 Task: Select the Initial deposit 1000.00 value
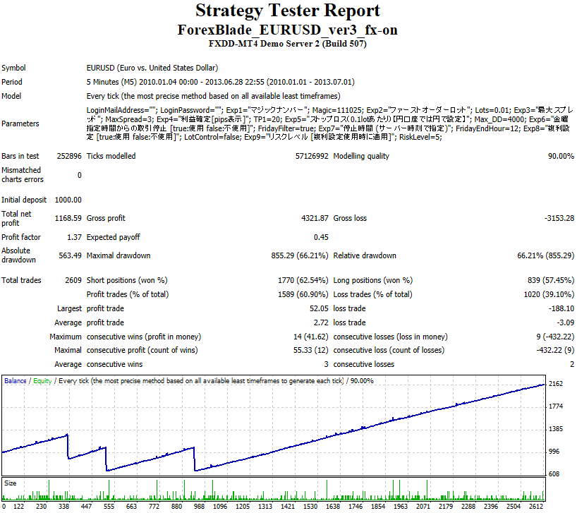coord(68,200)
